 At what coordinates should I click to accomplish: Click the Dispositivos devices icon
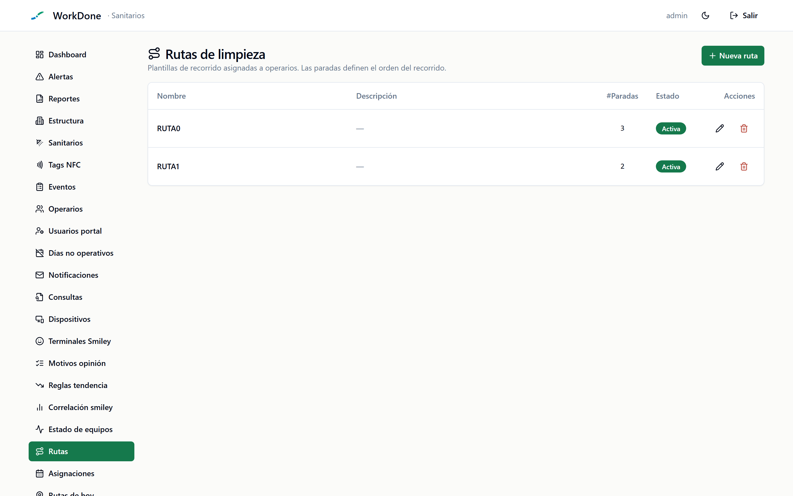[40, 319]
